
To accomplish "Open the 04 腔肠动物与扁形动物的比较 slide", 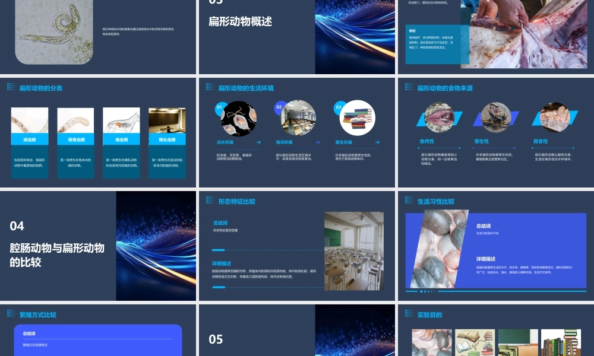I will click(x=98, y=246).
